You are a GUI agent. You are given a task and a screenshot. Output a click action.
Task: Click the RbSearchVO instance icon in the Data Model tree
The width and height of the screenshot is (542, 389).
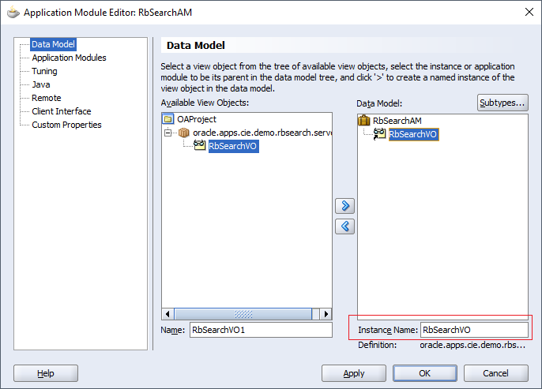379,134
